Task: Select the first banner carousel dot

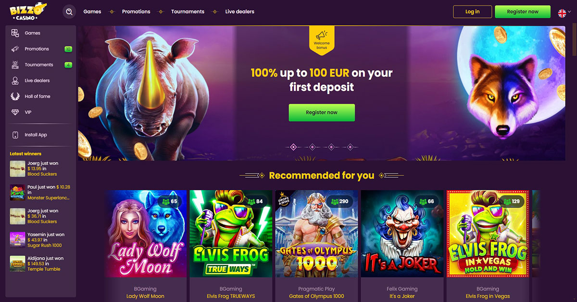Action: click(x=293, y=147)
